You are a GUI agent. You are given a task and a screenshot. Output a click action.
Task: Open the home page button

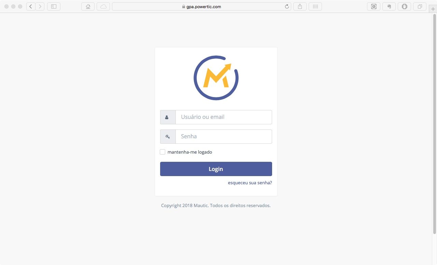tap(88, 6)
